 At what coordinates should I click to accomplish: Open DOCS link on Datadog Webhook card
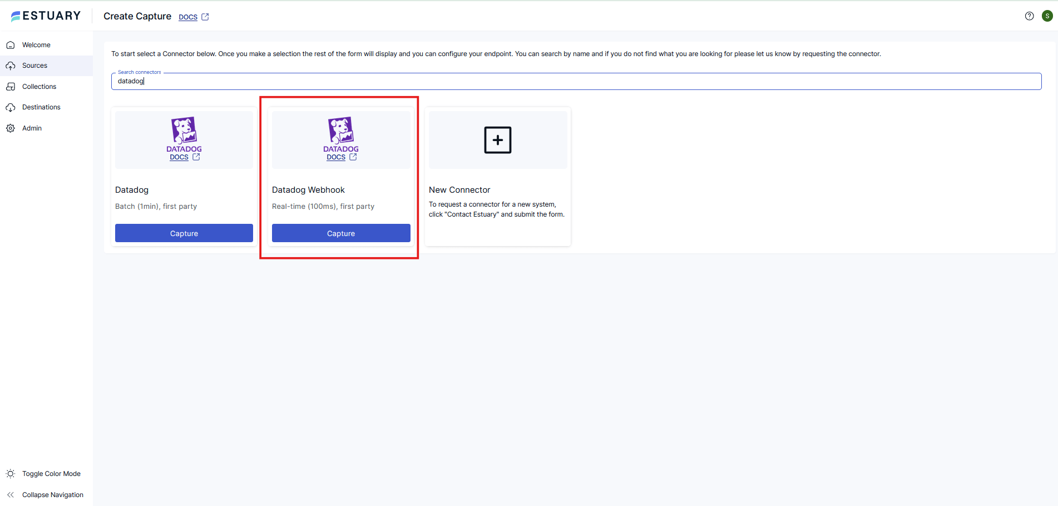click(336, 157)
